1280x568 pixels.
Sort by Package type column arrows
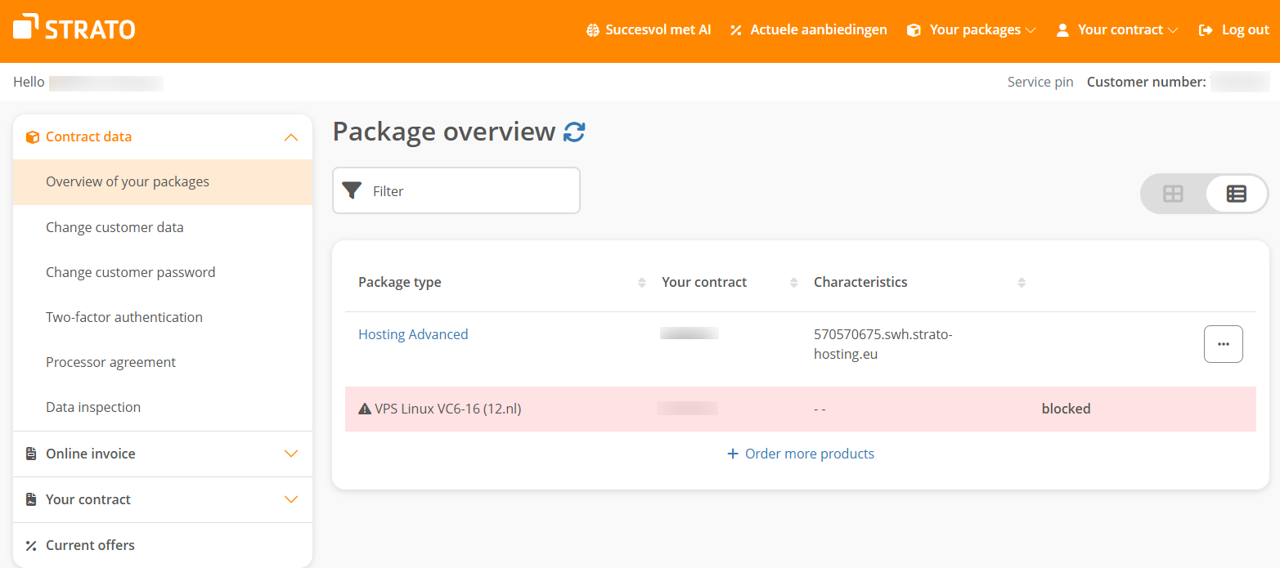(x=641, y=283)
